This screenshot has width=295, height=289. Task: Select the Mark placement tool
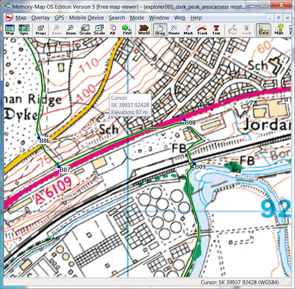click(188, 30)
